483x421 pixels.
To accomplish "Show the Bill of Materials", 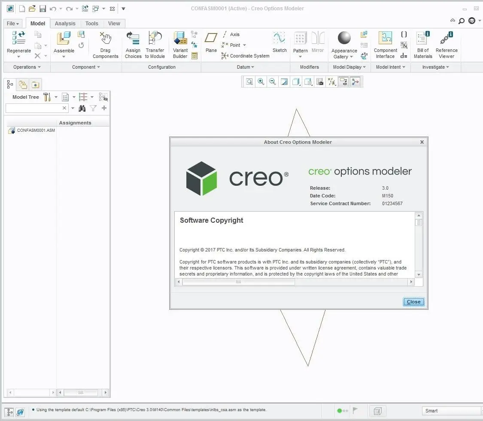I will tap(423, 45).
